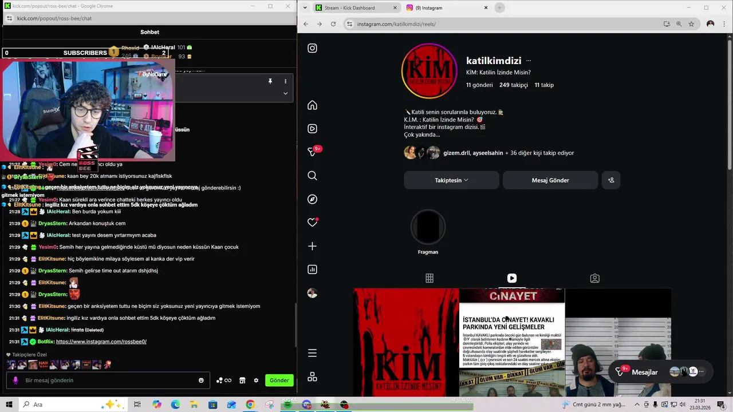Open Explore compass in Instagram sidebar
The image size is (733, 412).
pyautogui.click(x=312, y=199)
